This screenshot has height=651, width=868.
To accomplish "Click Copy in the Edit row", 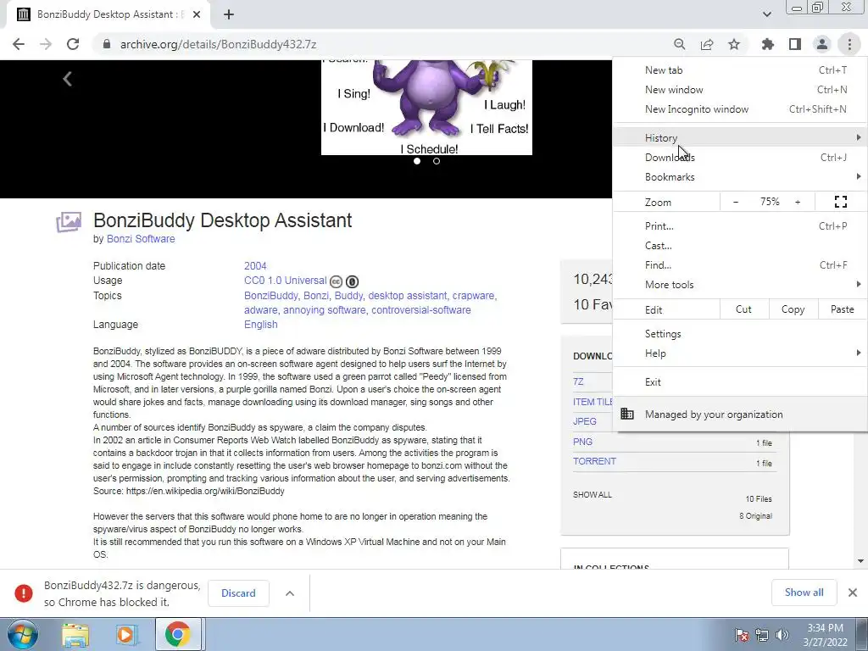I will coord(793,309).
